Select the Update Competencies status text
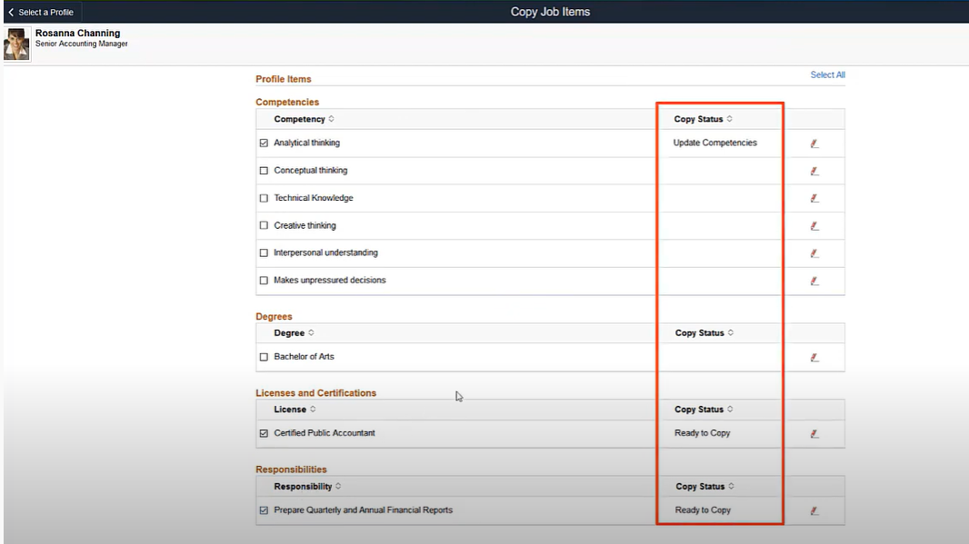 coord(715,143)
